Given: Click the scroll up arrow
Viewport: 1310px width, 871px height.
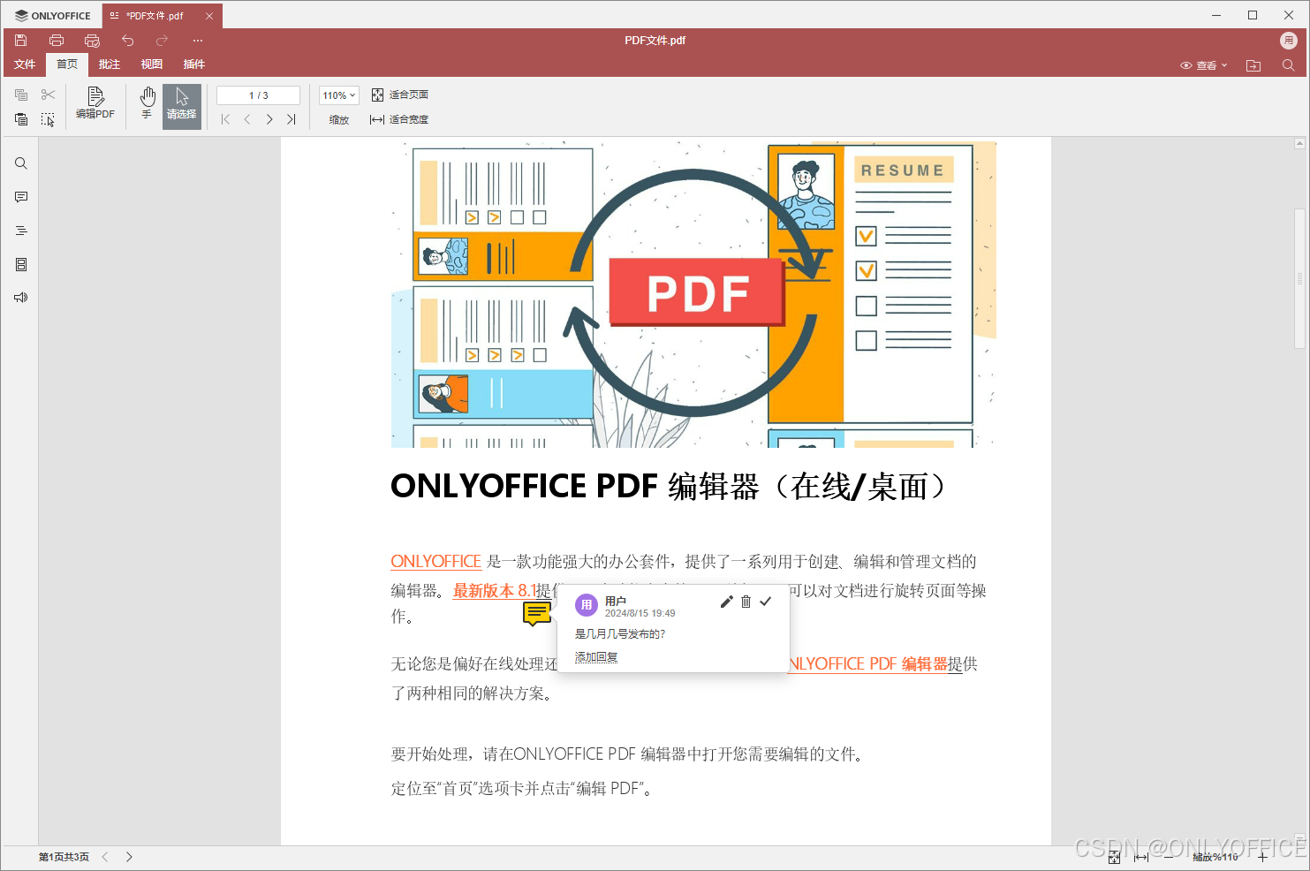Looking at the screenshot, I should 1299,143.
